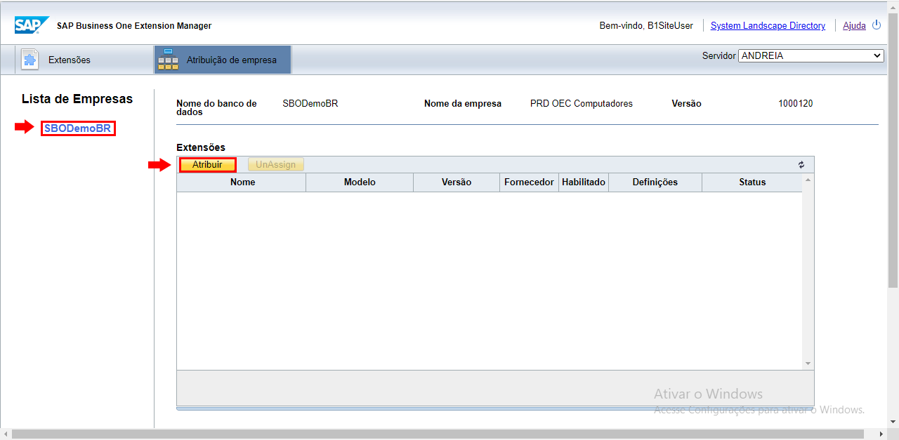Click Bem-vindo, B1SiteUser text

[646, 25]
